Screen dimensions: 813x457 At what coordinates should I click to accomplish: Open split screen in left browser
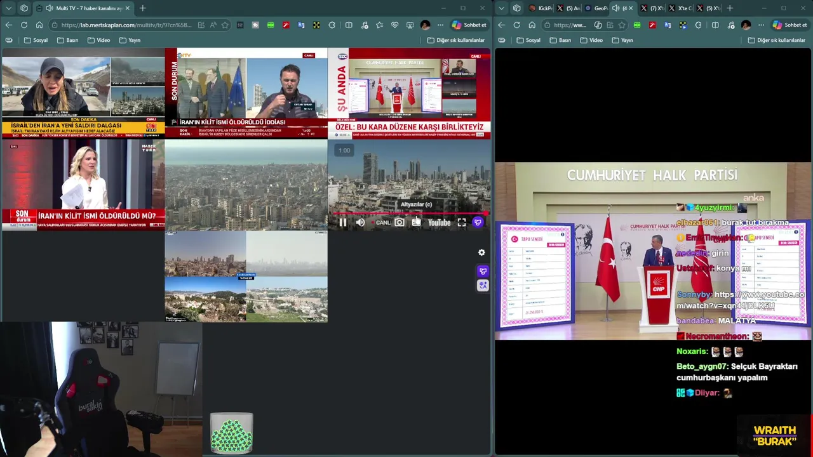click(x=349, y=25)
